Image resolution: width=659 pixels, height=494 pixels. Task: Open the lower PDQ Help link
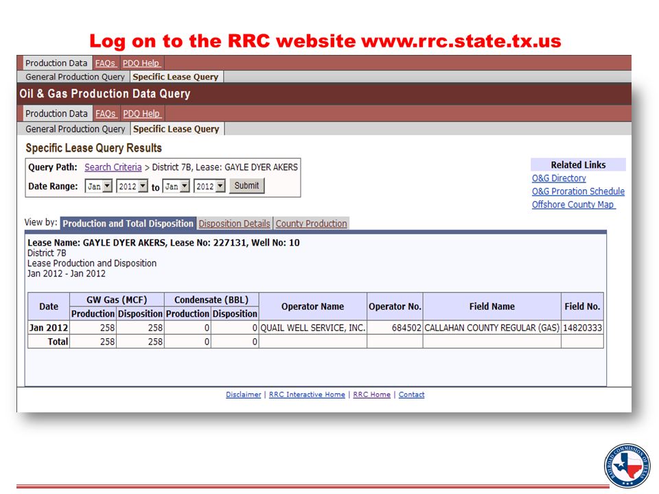(141, 114)
